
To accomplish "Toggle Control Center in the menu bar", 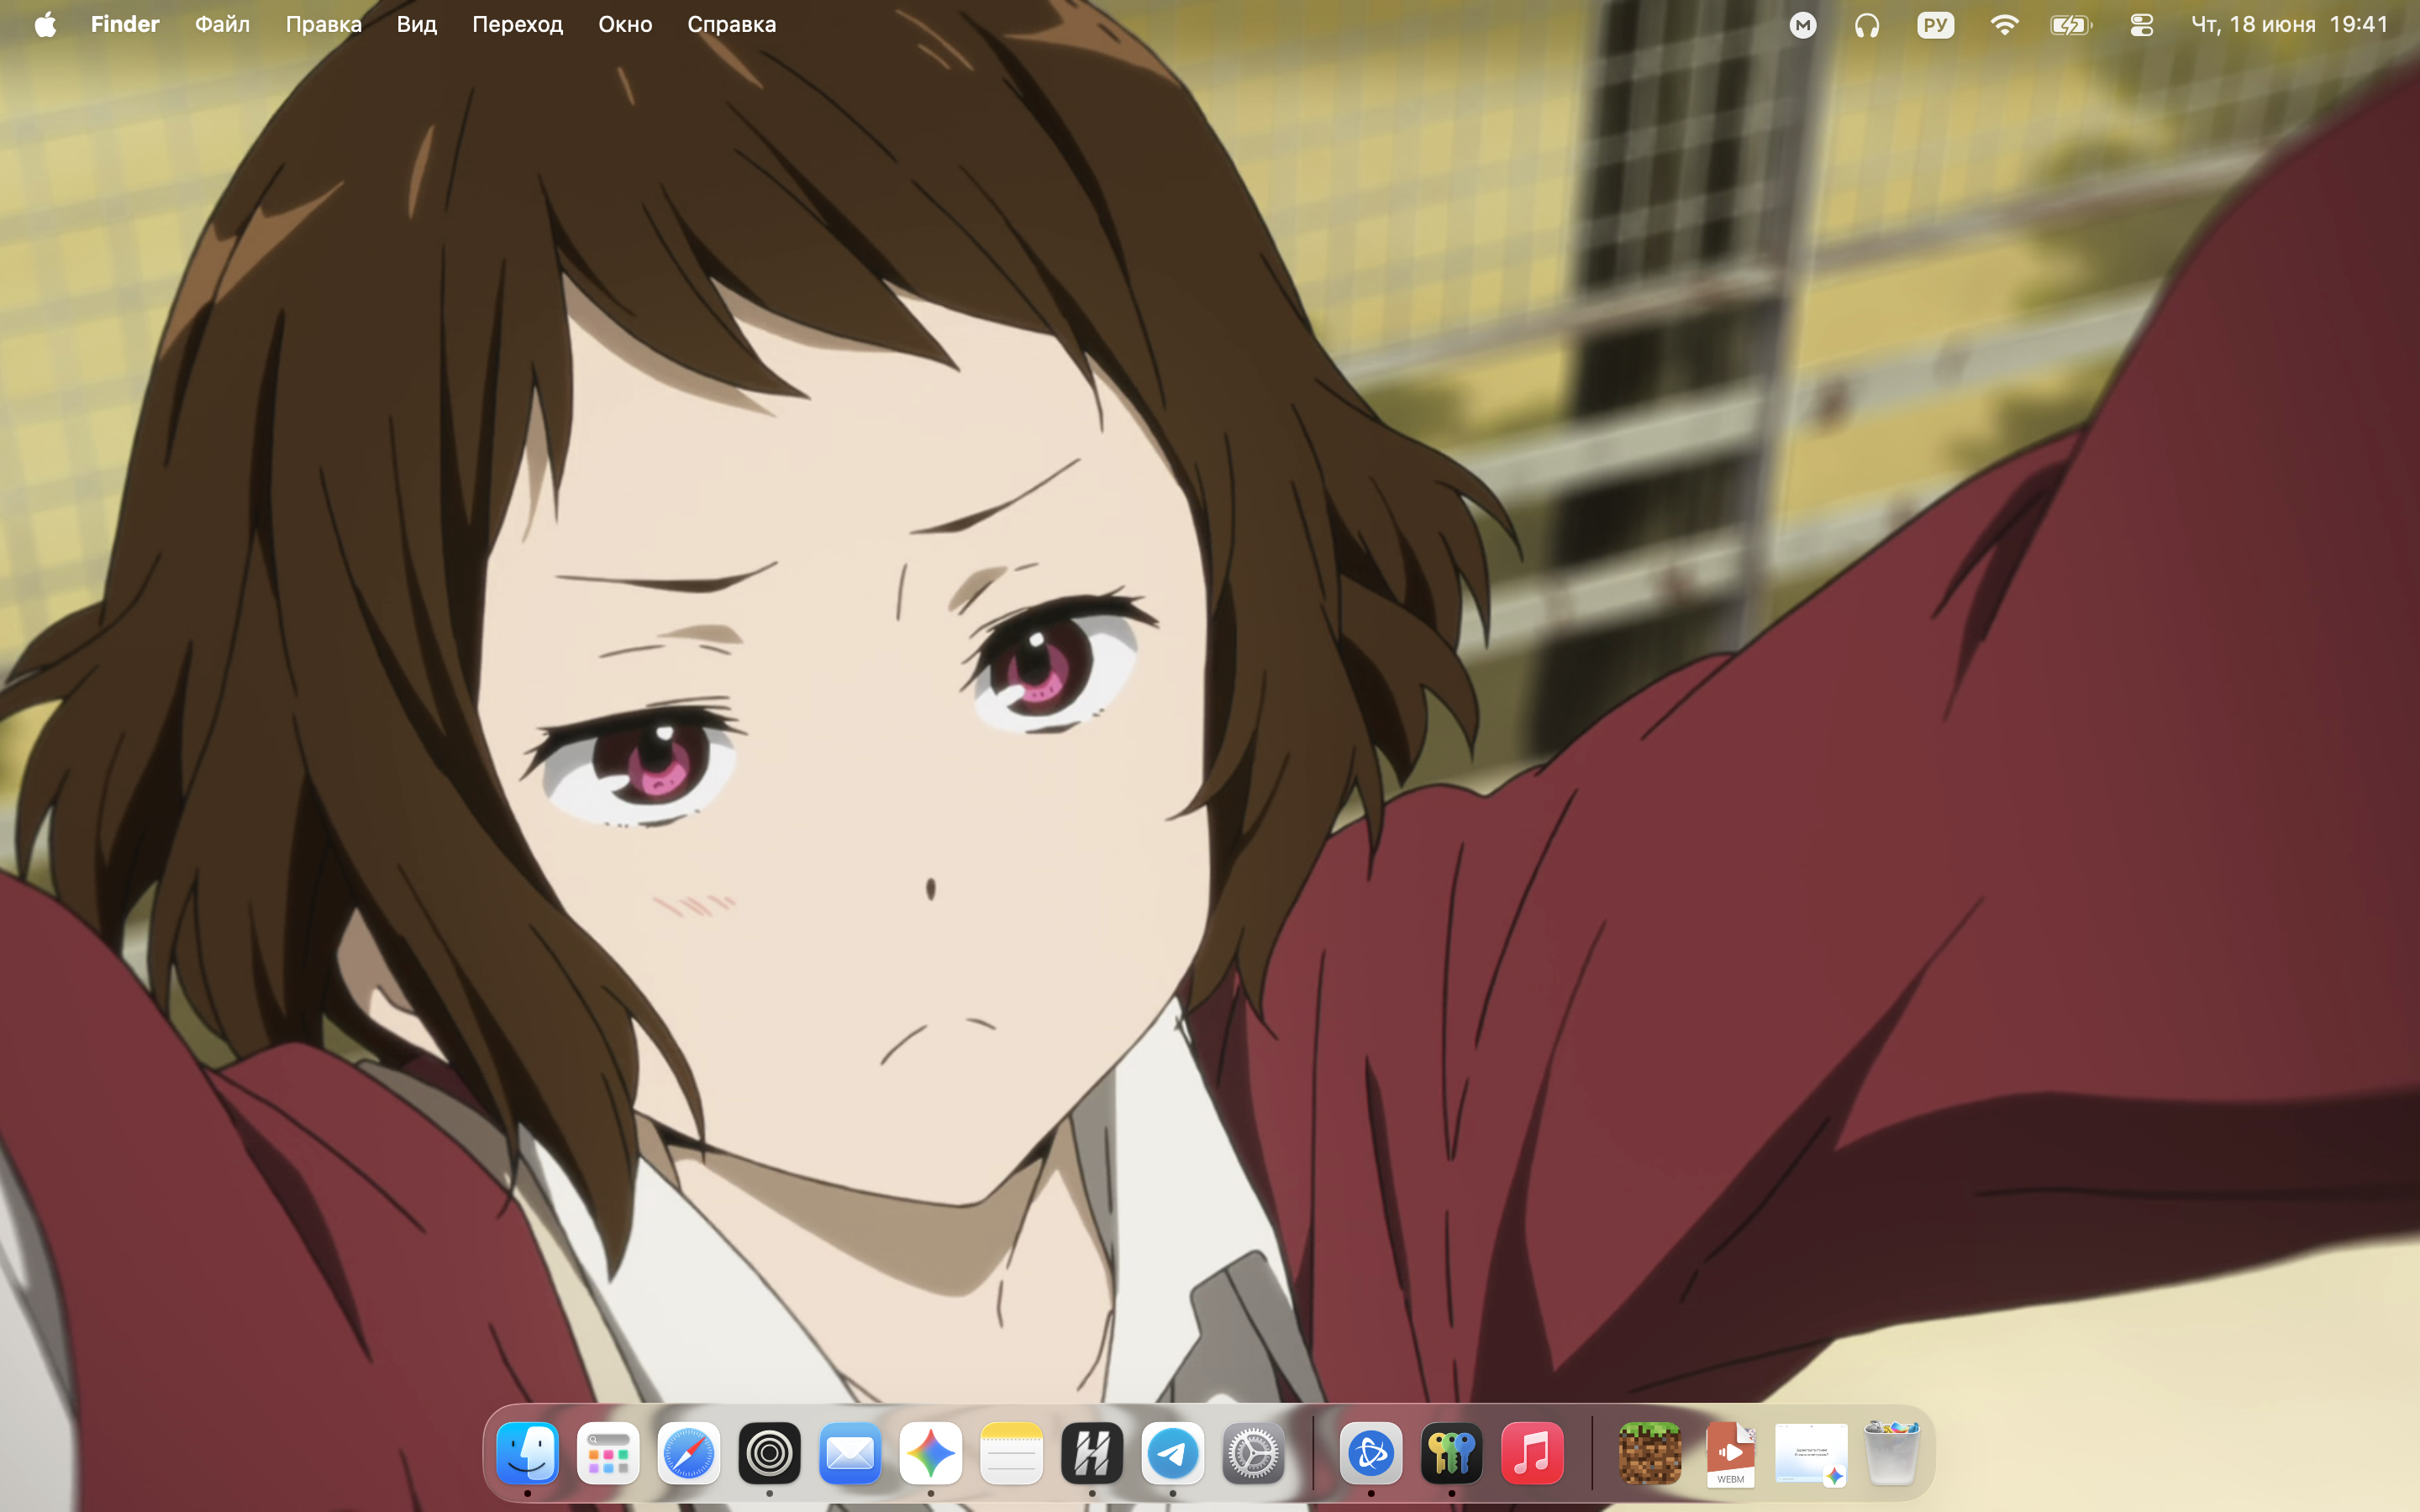I will click(2141, 25).
